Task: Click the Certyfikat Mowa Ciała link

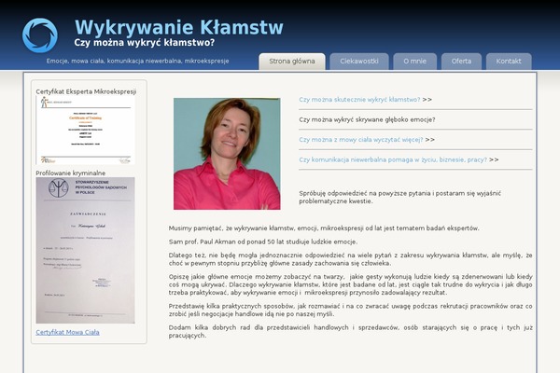Action: point(67,332)
